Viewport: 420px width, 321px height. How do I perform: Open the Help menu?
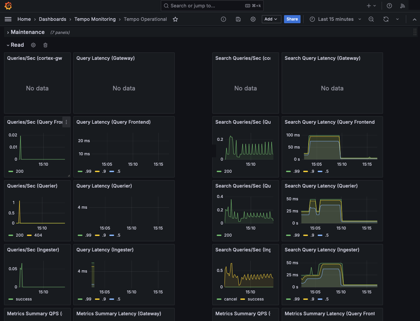pos(389,5)
